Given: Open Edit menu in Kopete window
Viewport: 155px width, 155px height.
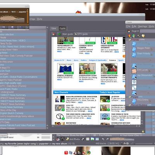Looking at the screenshot, I should tap(134, 26).
